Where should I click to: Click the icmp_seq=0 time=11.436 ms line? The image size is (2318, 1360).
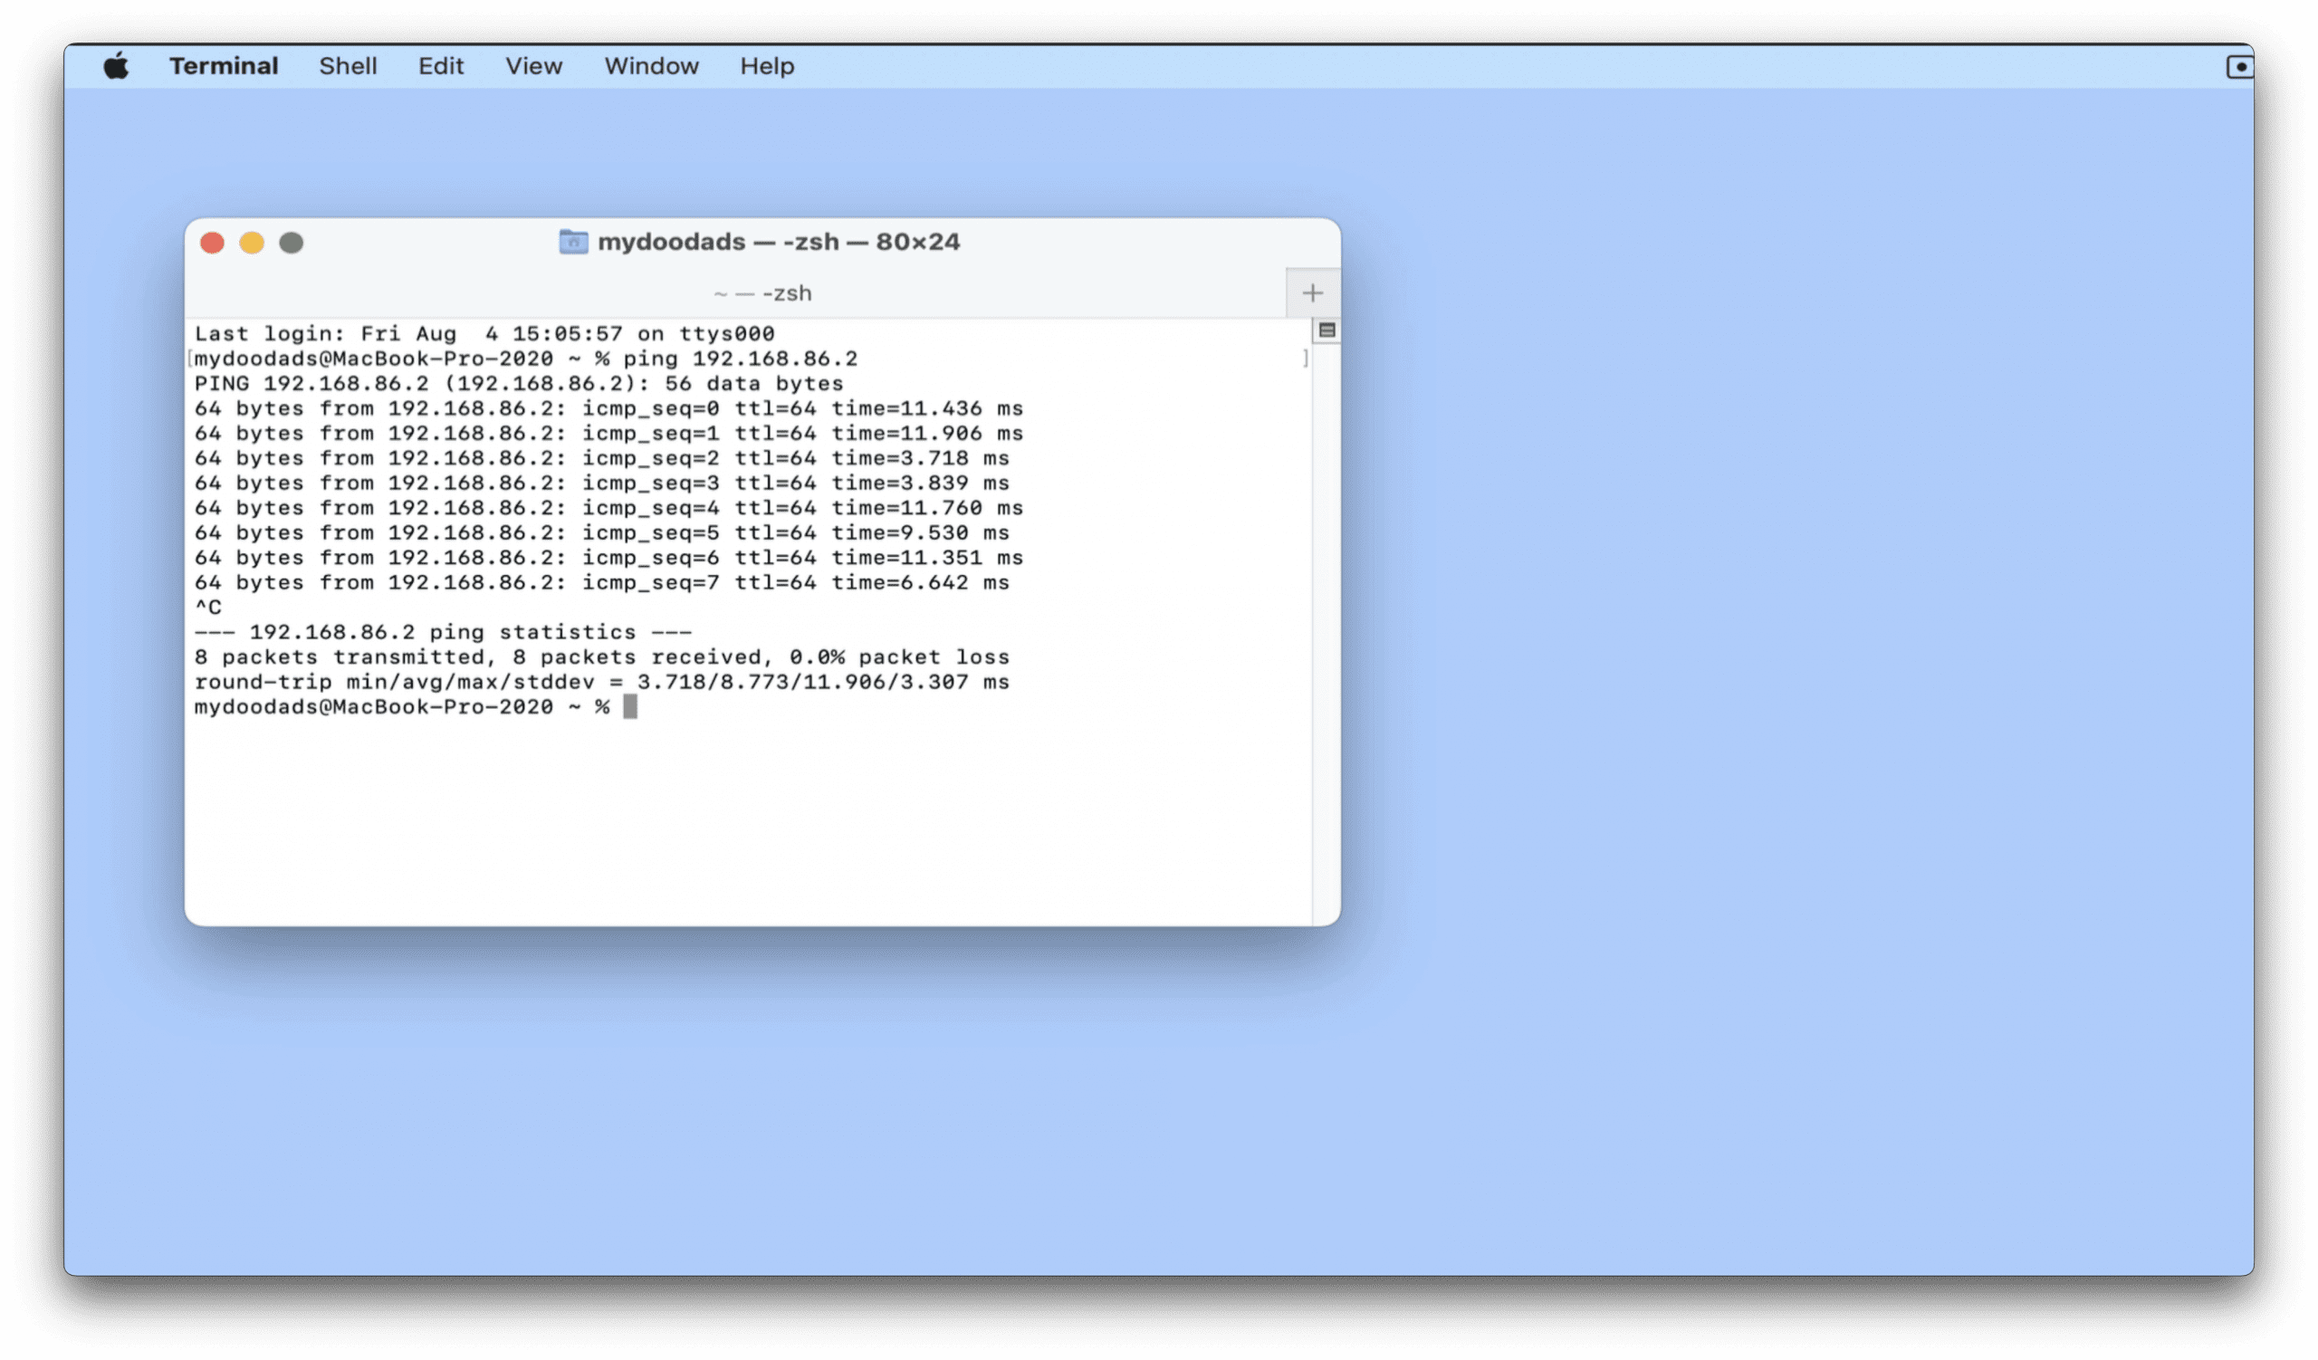click(x=609, y=408)
